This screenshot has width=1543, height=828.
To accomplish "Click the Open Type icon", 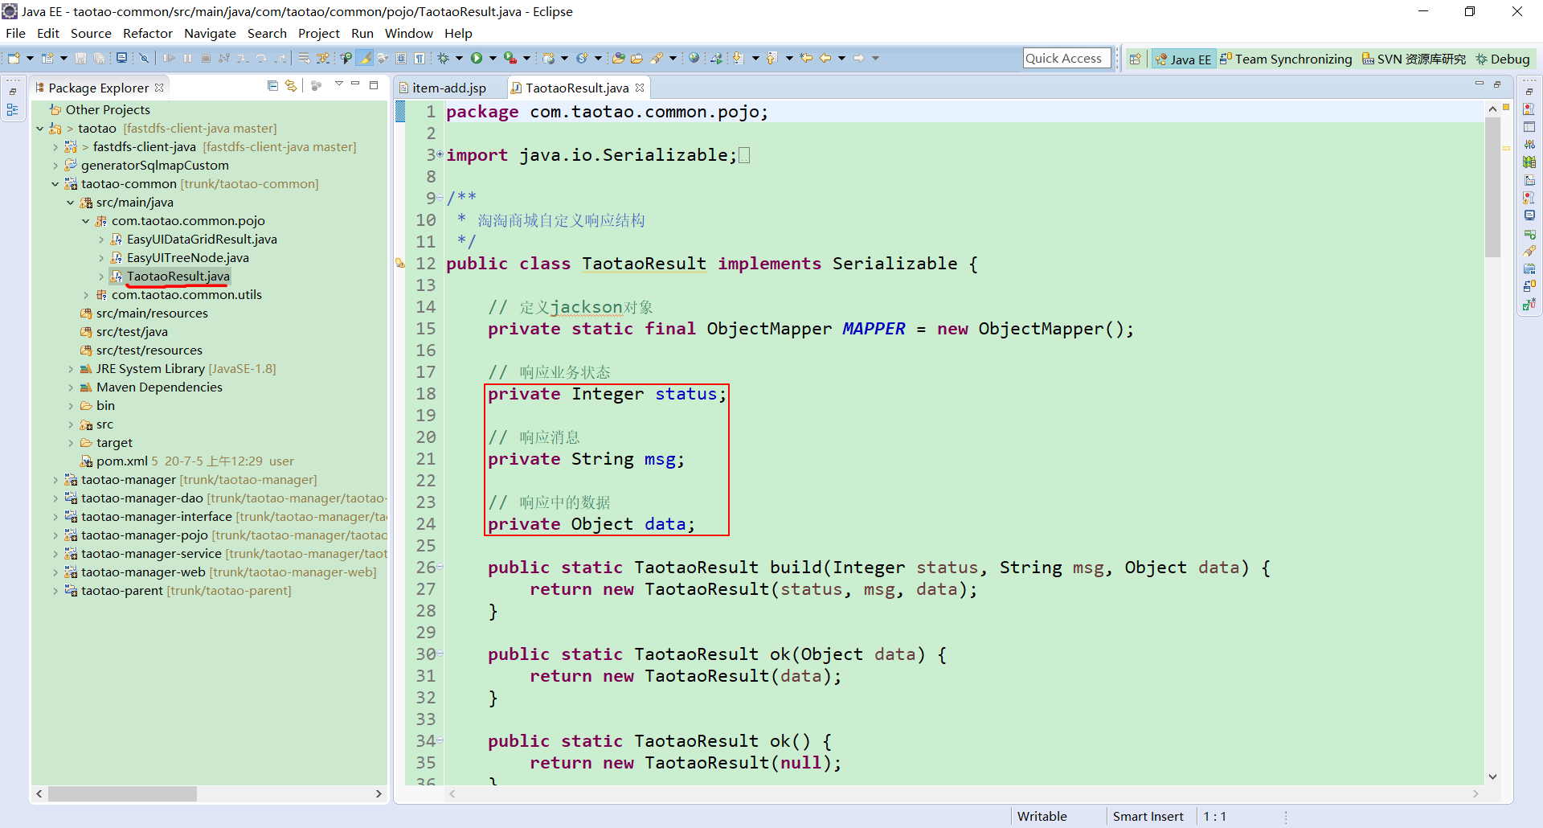I will [x=618, y=58].
